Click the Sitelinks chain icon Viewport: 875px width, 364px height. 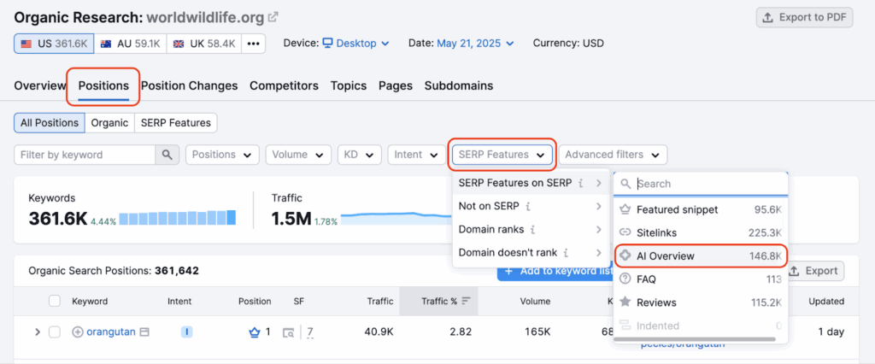[x=625, y=232]
